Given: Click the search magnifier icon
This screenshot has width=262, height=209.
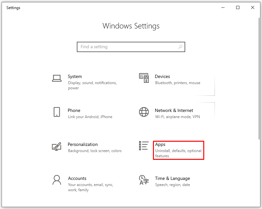Looking at the screenshot, I should 180,47.
